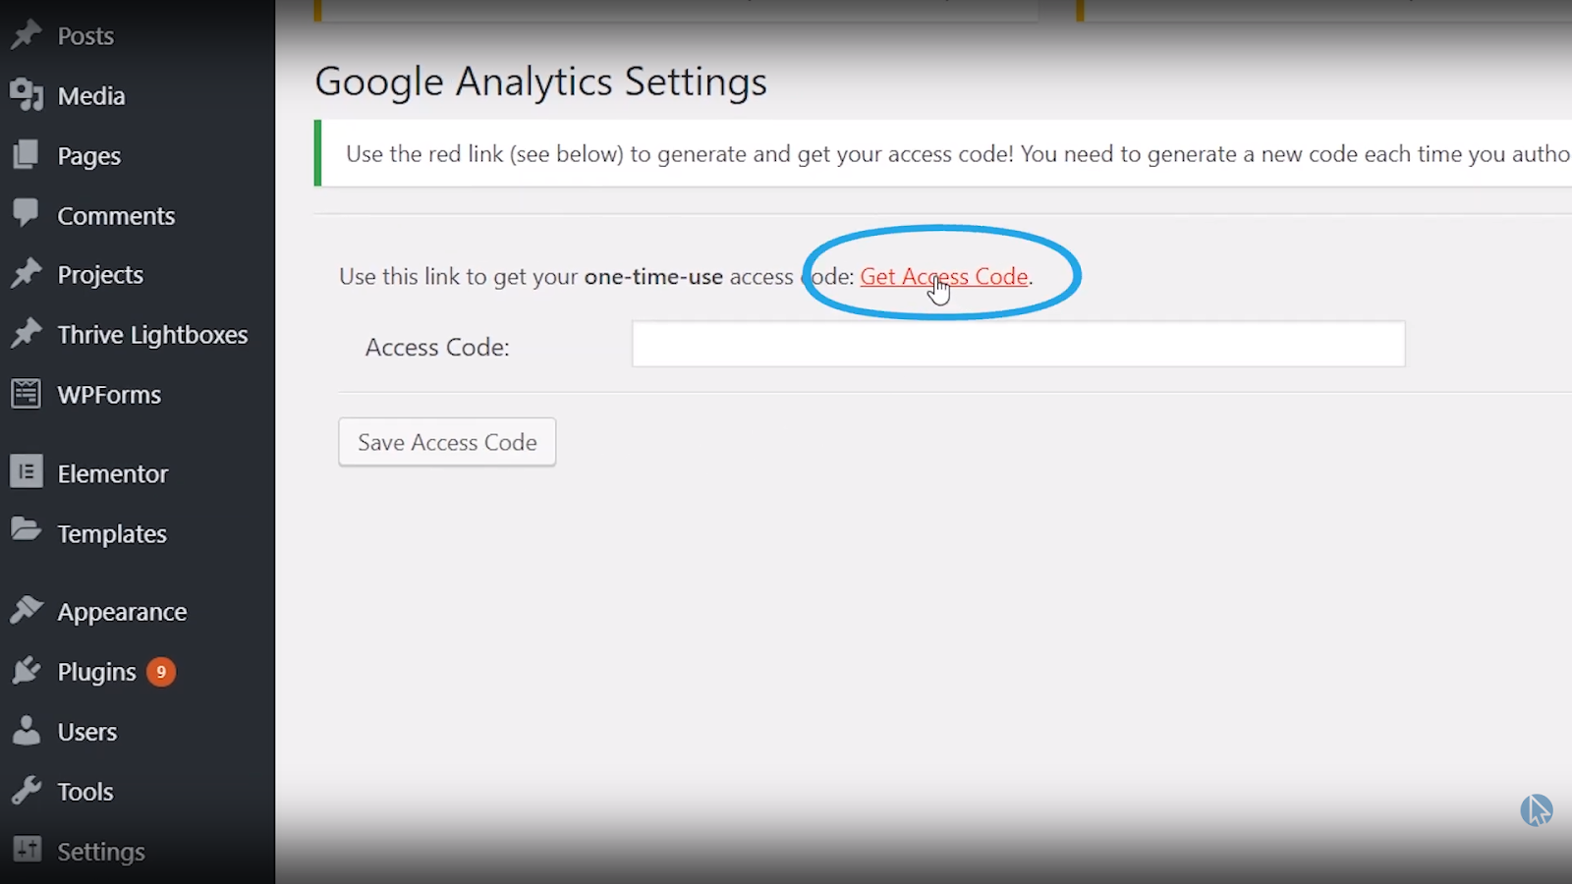Viewport: 1572px width, 884px height.
Task: Go to Templates menu item
Action: 112,534
